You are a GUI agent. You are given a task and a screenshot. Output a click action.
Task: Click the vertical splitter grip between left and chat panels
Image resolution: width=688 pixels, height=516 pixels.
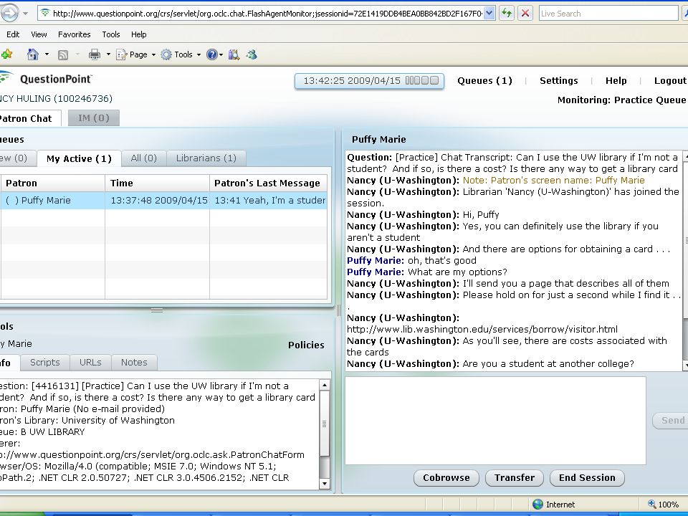[338, 310]
